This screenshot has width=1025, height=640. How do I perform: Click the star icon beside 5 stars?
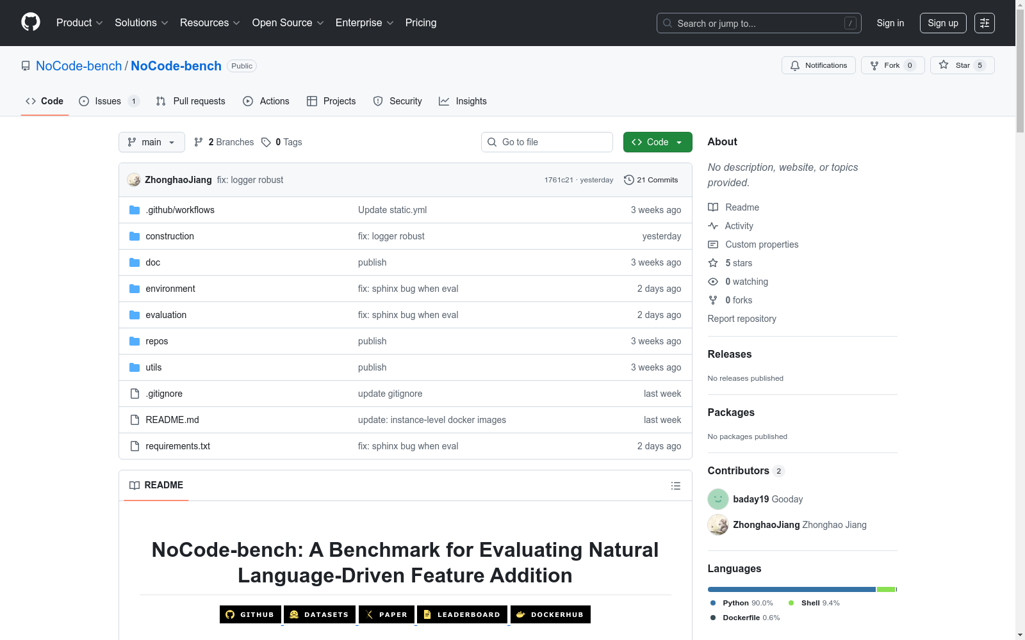713,263
